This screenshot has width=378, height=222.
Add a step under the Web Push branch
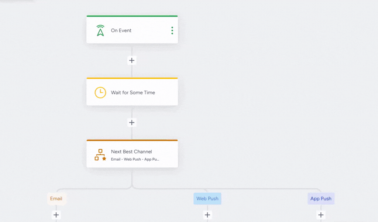coord(207,215)
